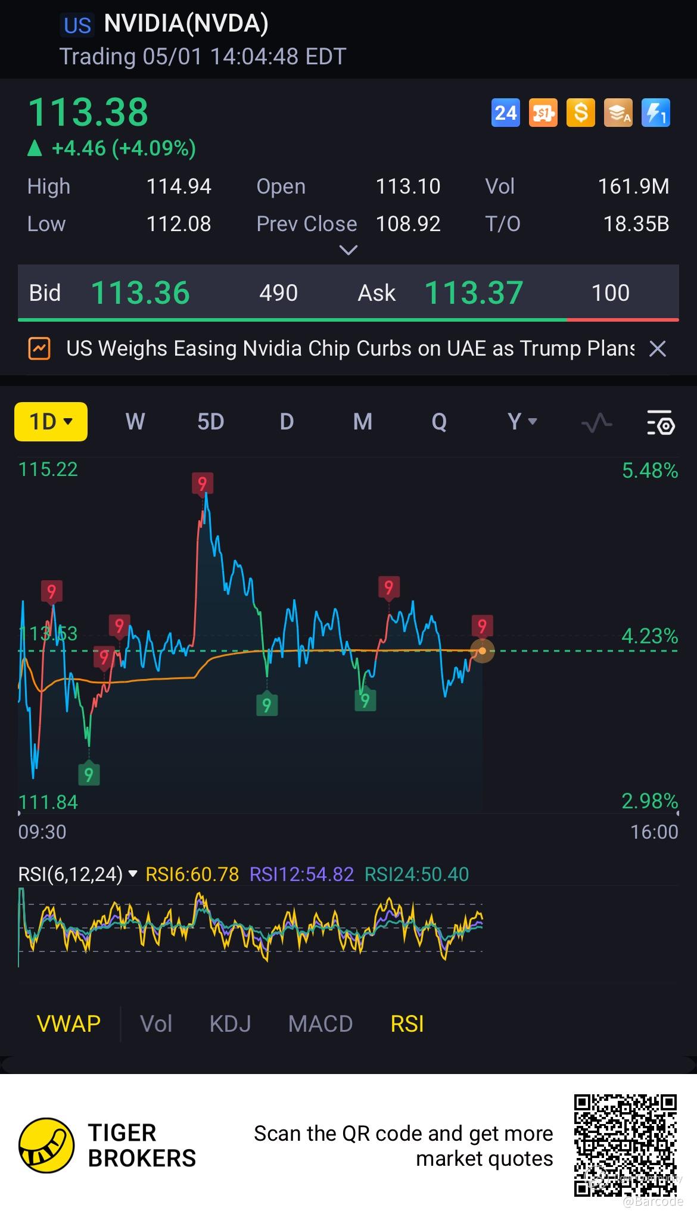Tap the T/O value 18.35B

(636, 224)
